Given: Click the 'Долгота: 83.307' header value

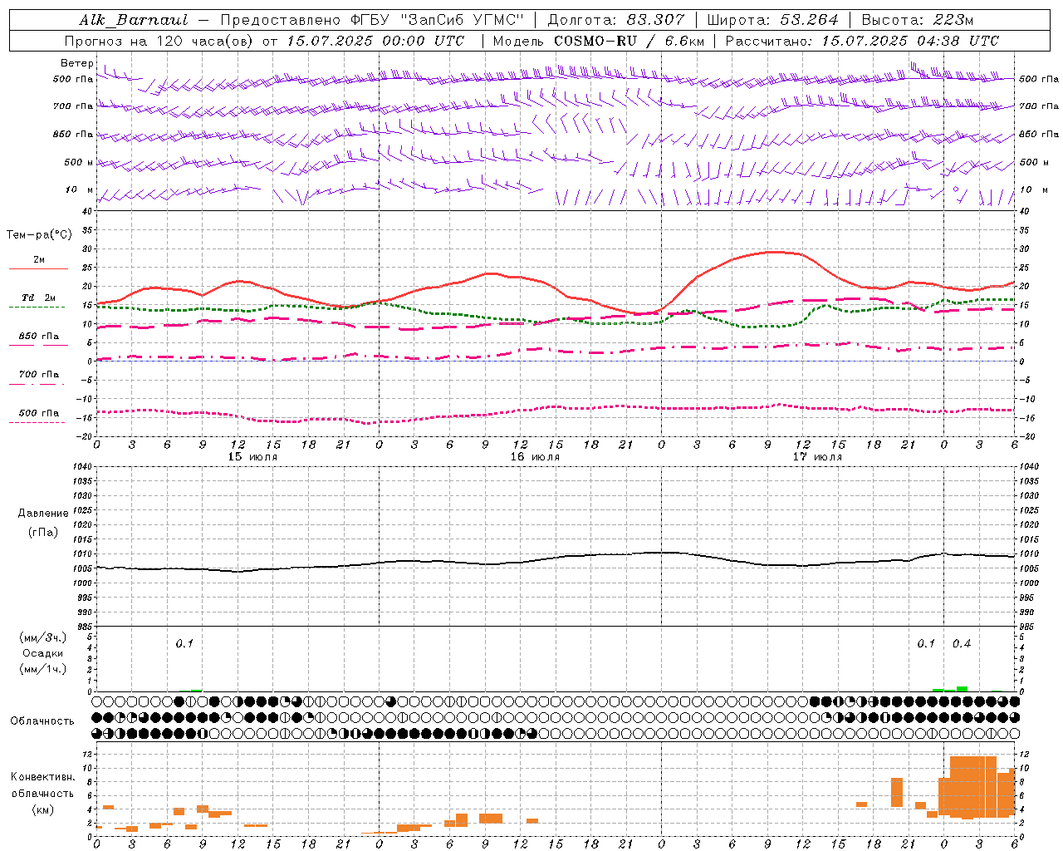Looking at the screenshot, I should [x=616, y=20].
